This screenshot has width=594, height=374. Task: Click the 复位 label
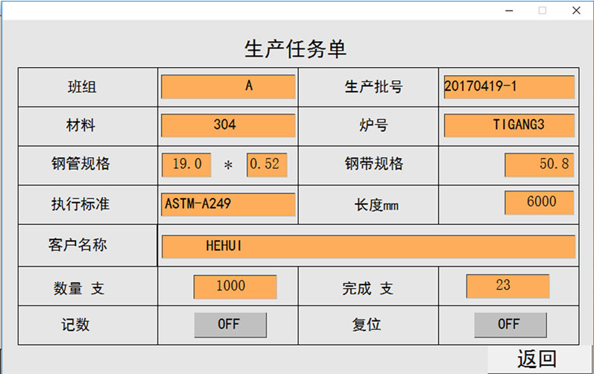pyautogui.click(x=367, y=325)
